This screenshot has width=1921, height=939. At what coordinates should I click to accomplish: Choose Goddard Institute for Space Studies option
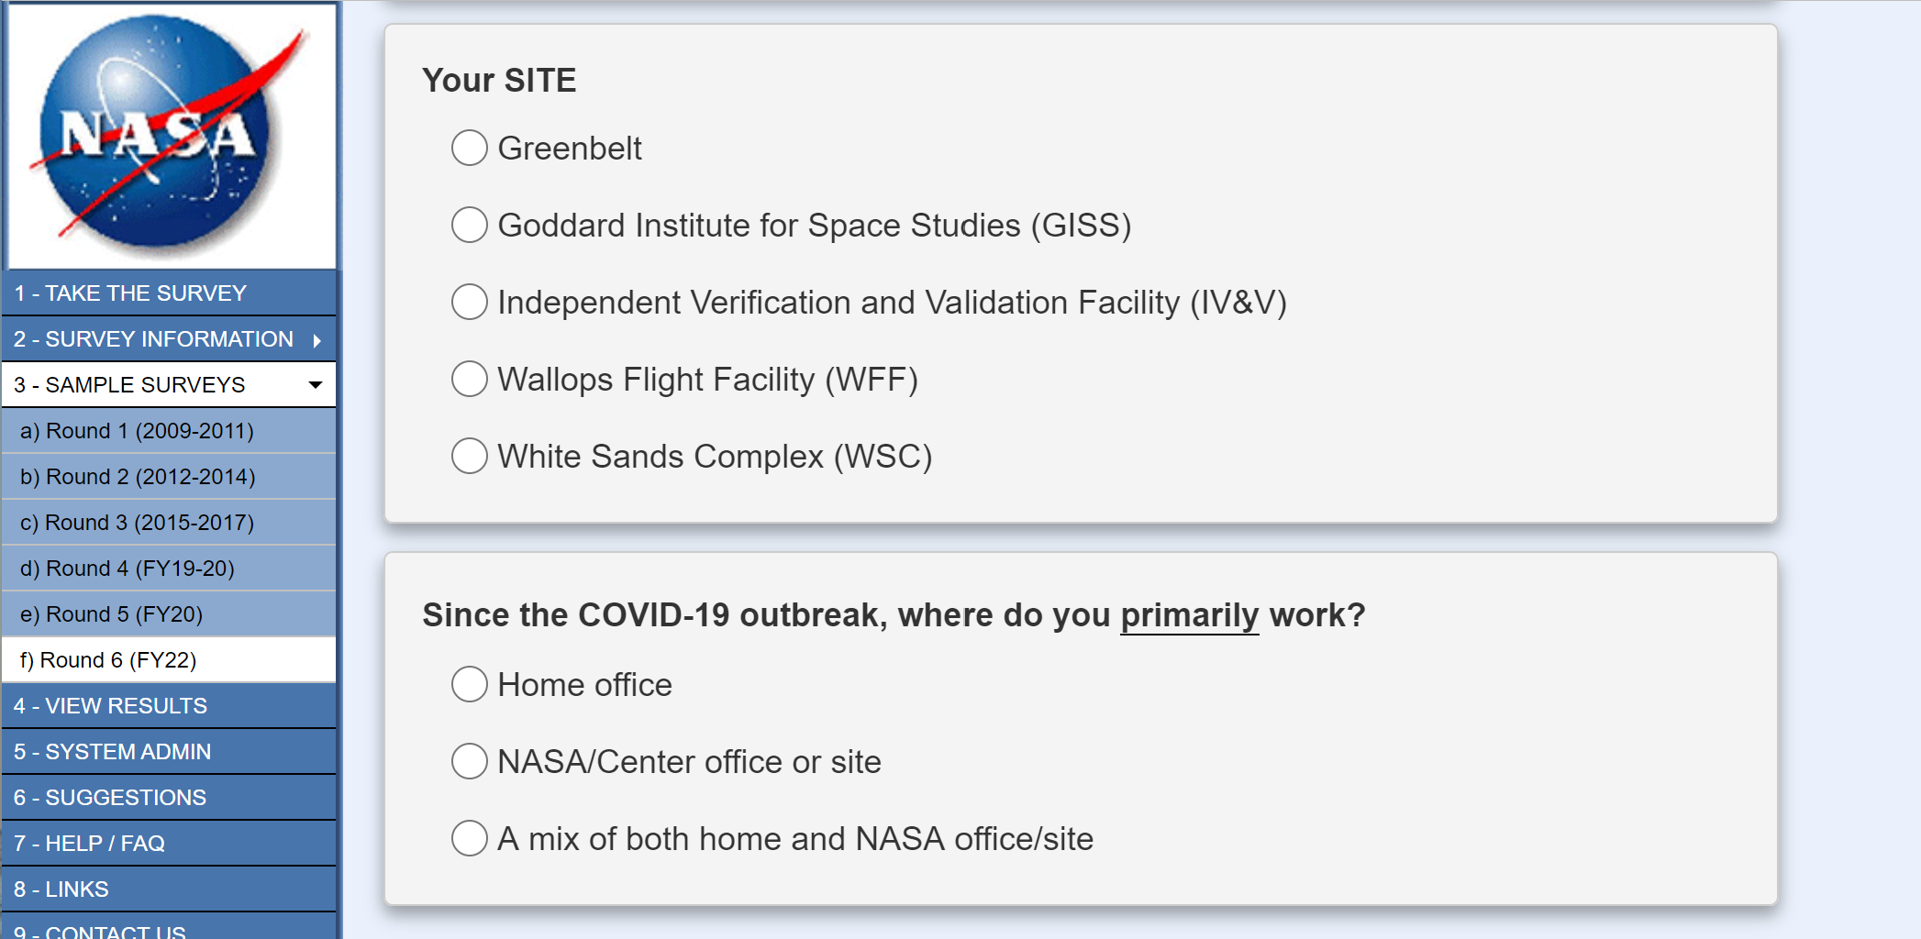tap(469, 225)
